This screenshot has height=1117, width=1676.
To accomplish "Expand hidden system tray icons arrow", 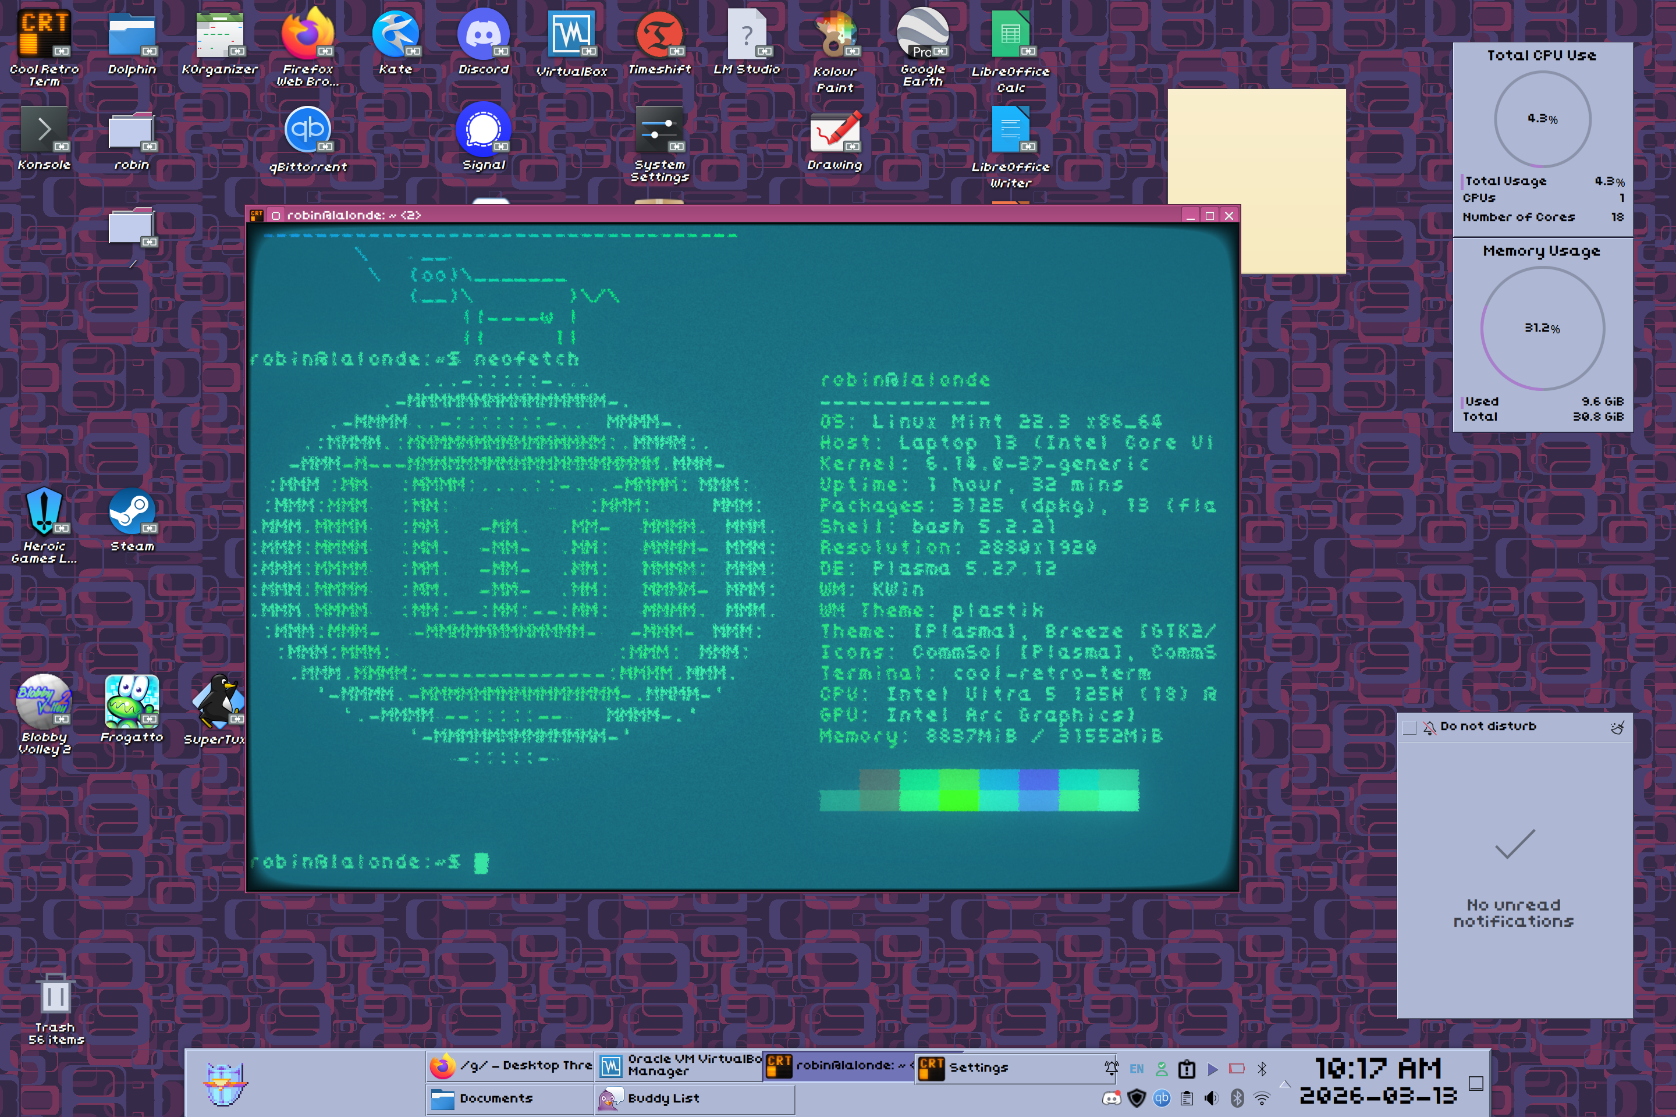I will tap(1285, 1083).
